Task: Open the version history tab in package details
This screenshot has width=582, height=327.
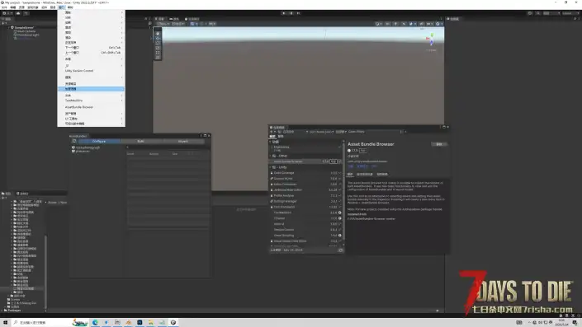Action: click(x=365, y=175)
